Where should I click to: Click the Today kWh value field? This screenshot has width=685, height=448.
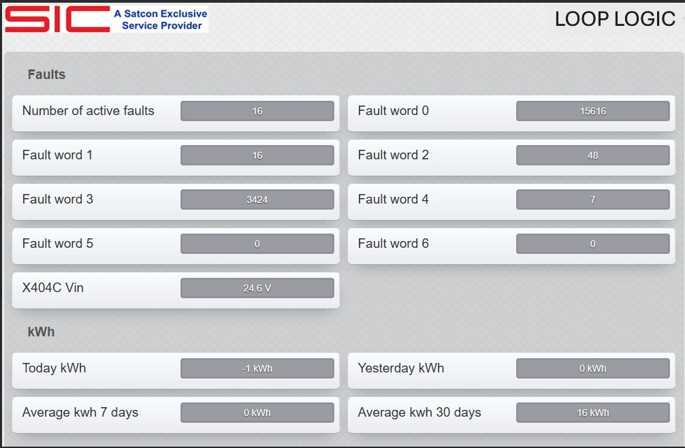(257, 368)
